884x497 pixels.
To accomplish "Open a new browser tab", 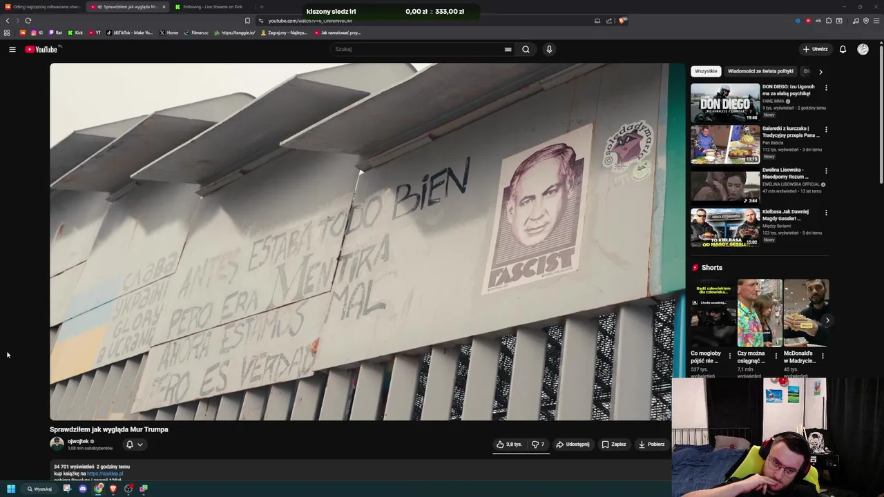I will (261, 7).
